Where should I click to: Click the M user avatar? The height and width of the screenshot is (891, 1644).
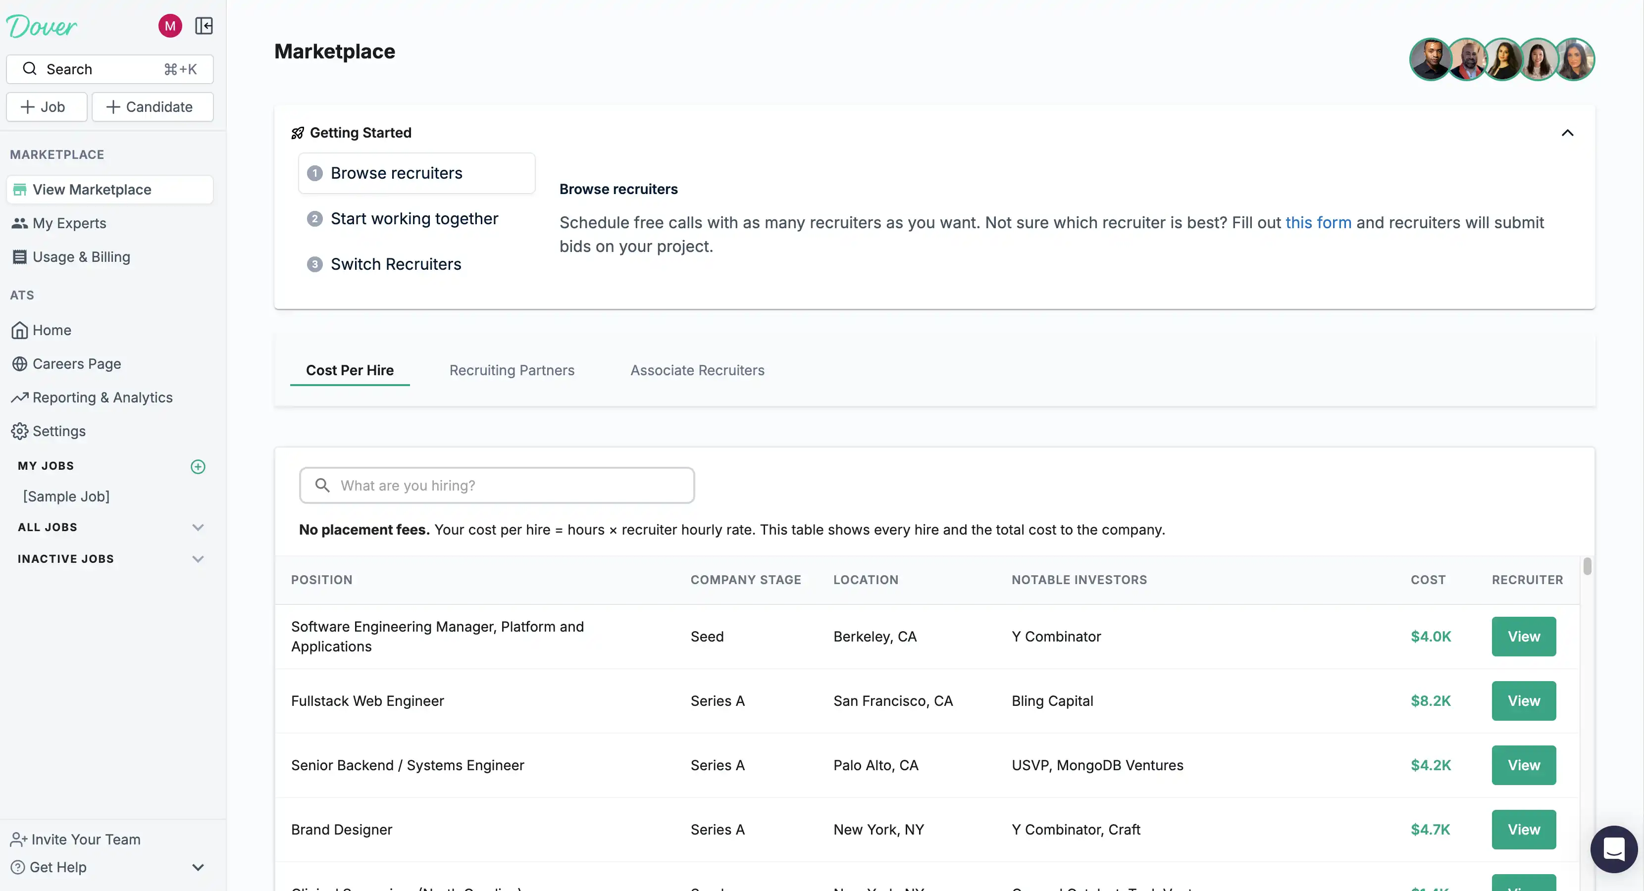coord(170,26)
